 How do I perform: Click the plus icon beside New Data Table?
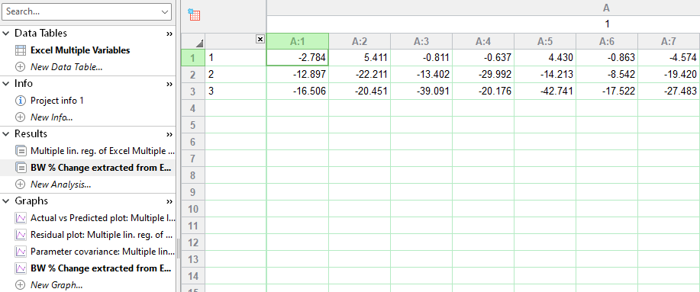(21, 67)
